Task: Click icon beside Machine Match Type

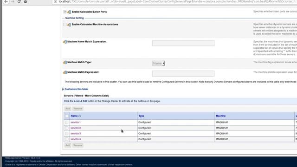Action: click(x=65, y=62)
